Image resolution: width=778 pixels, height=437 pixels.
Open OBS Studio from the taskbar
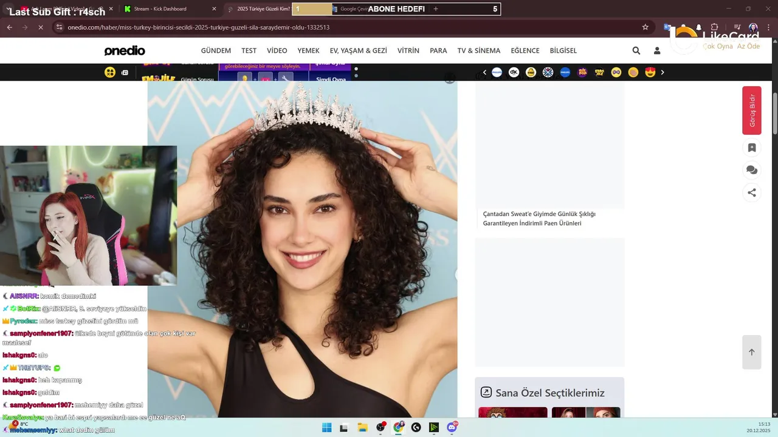click(380, 427)
